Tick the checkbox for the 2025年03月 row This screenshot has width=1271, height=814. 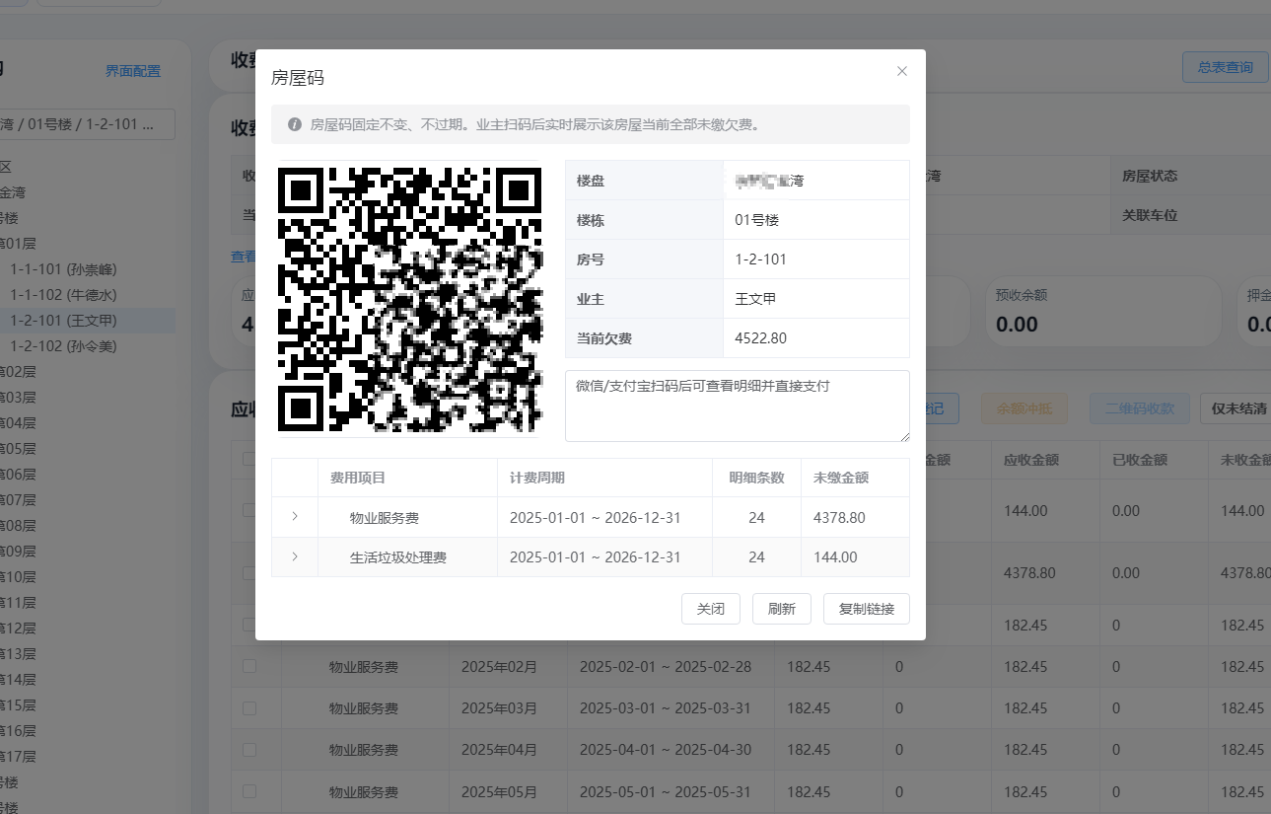point(249,708)
